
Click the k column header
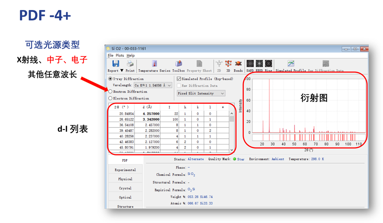[x=198, y=107]
